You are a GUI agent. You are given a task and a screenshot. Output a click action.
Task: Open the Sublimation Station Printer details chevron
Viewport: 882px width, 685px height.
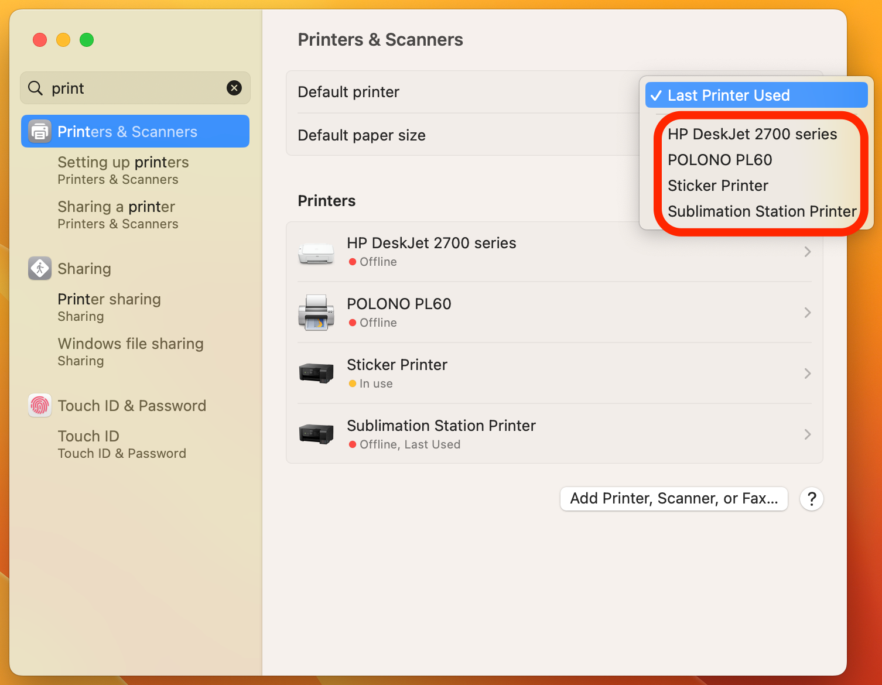click(808, 434)
